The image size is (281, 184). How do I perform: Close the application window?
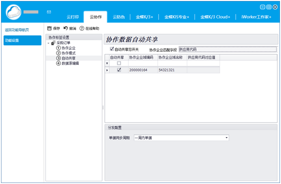275,7
